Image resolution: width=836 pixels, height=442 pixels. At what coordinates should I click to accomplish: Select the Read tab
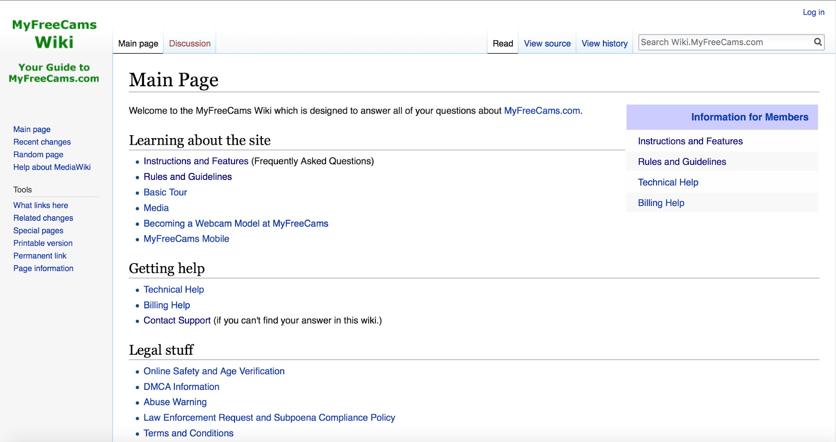coord(503,43)
